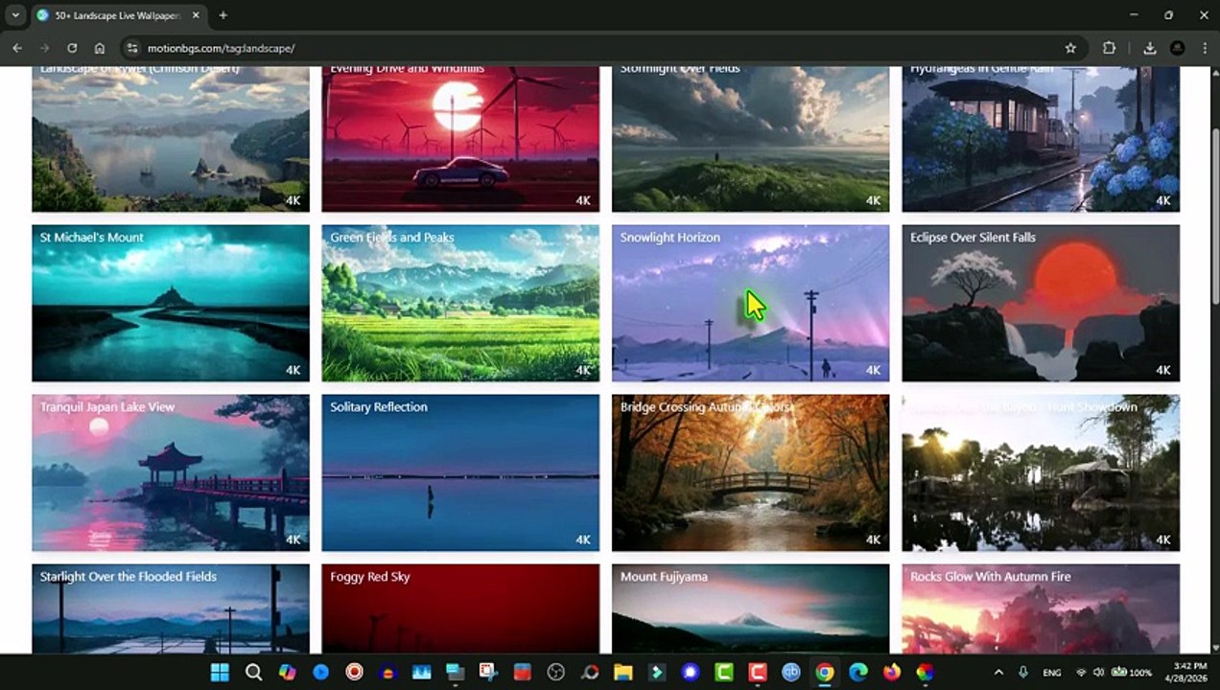Show browser downloads
Image resolution: width=1220 pixels, height=690 pixels.
coord(1150,48)
